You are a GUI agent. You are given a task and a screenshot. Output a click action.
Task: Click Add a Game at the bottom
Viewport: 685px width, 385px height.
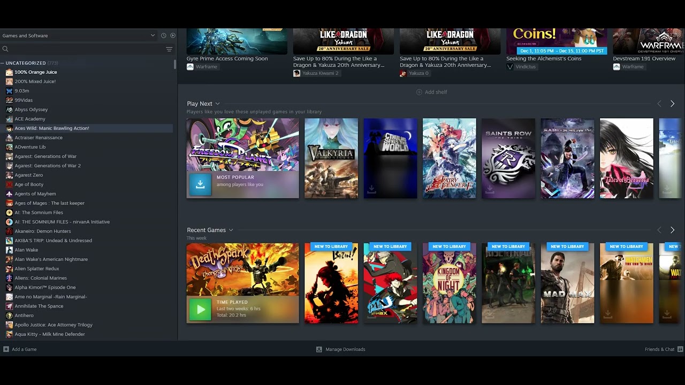point(20,349)
